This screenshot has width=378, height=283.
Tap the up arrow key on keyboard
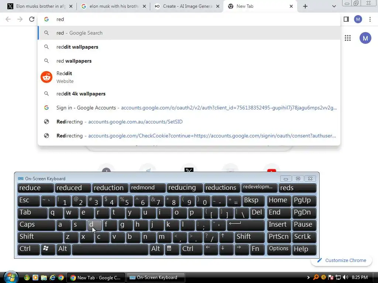pos(226,237)
